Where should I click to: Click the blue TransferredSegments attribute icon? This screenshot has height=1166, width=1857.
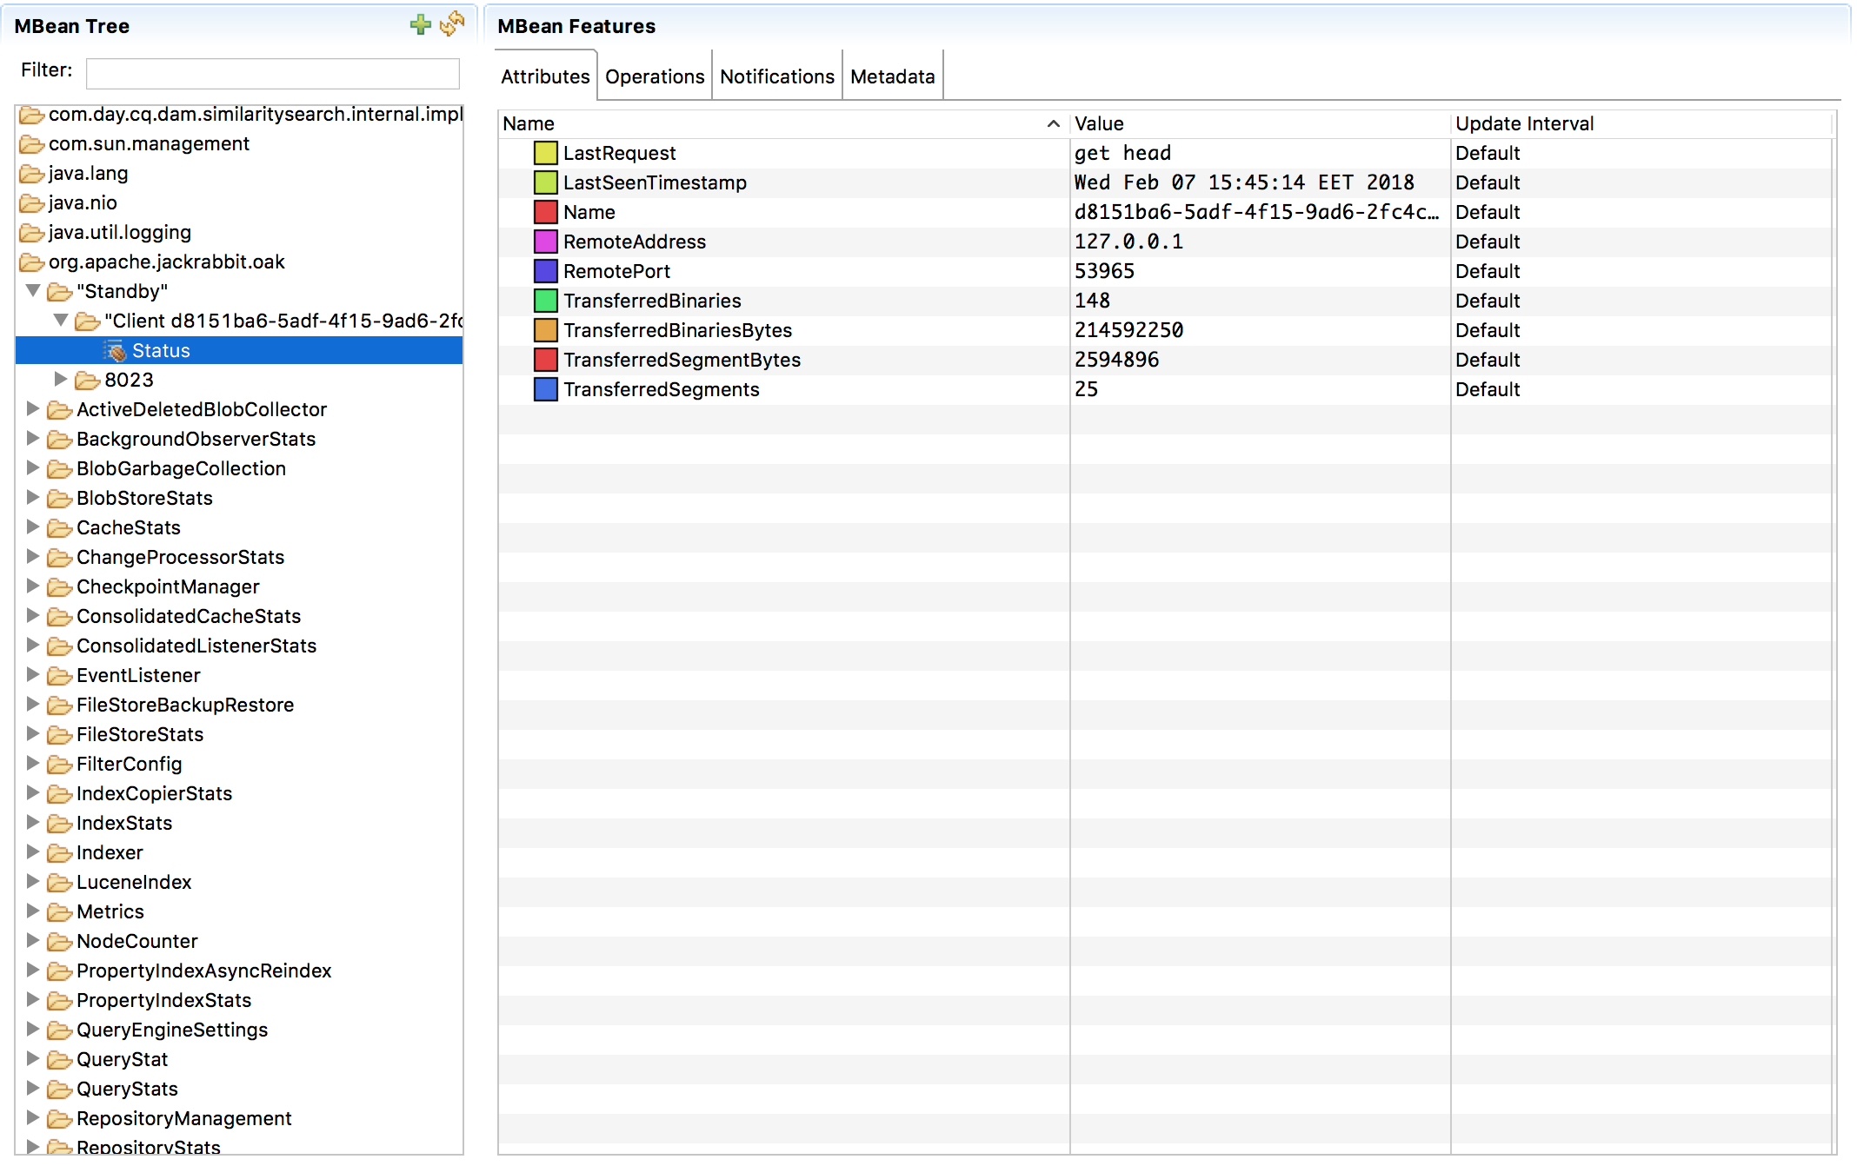click(545, 390)
